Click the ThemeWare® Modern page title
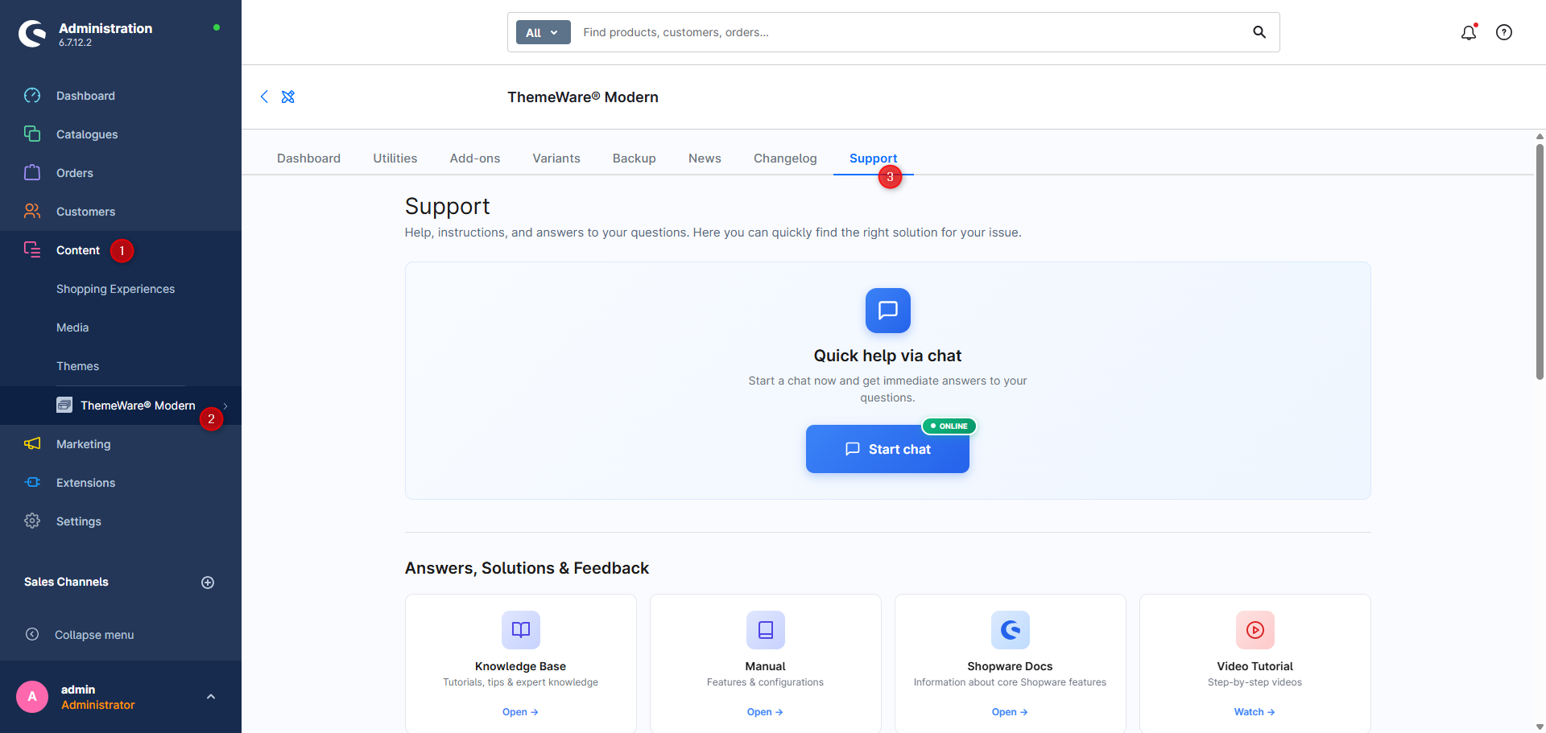The height and width of the screenshot is (733, 1546). [583, 97]
